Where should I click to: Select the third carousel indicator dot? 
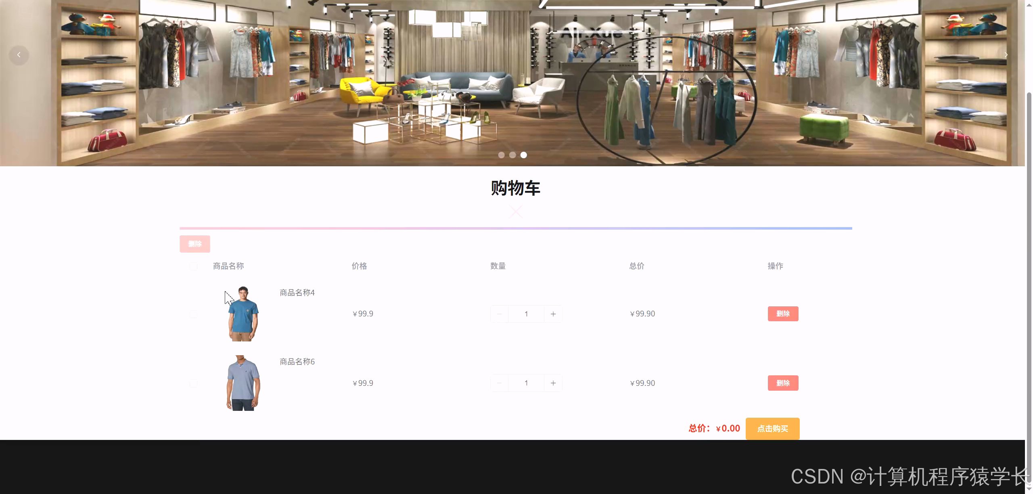click(523, 155)
